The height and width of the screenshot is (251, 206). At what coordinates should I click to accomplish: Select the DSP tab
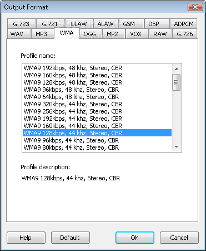click(x=157, y=24)
